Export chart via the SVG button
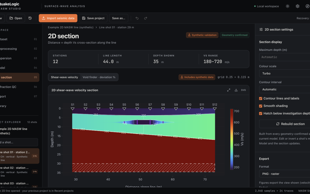This screenshot has height=194, width=310. 243,90
